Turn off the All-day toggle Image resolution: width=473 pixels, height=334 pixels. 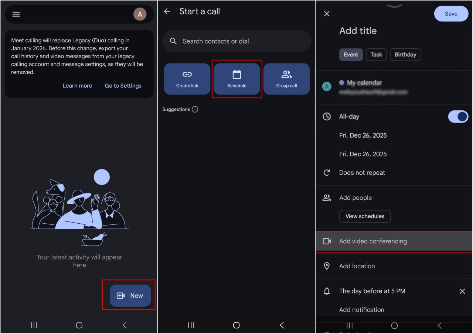pos(458,117)
